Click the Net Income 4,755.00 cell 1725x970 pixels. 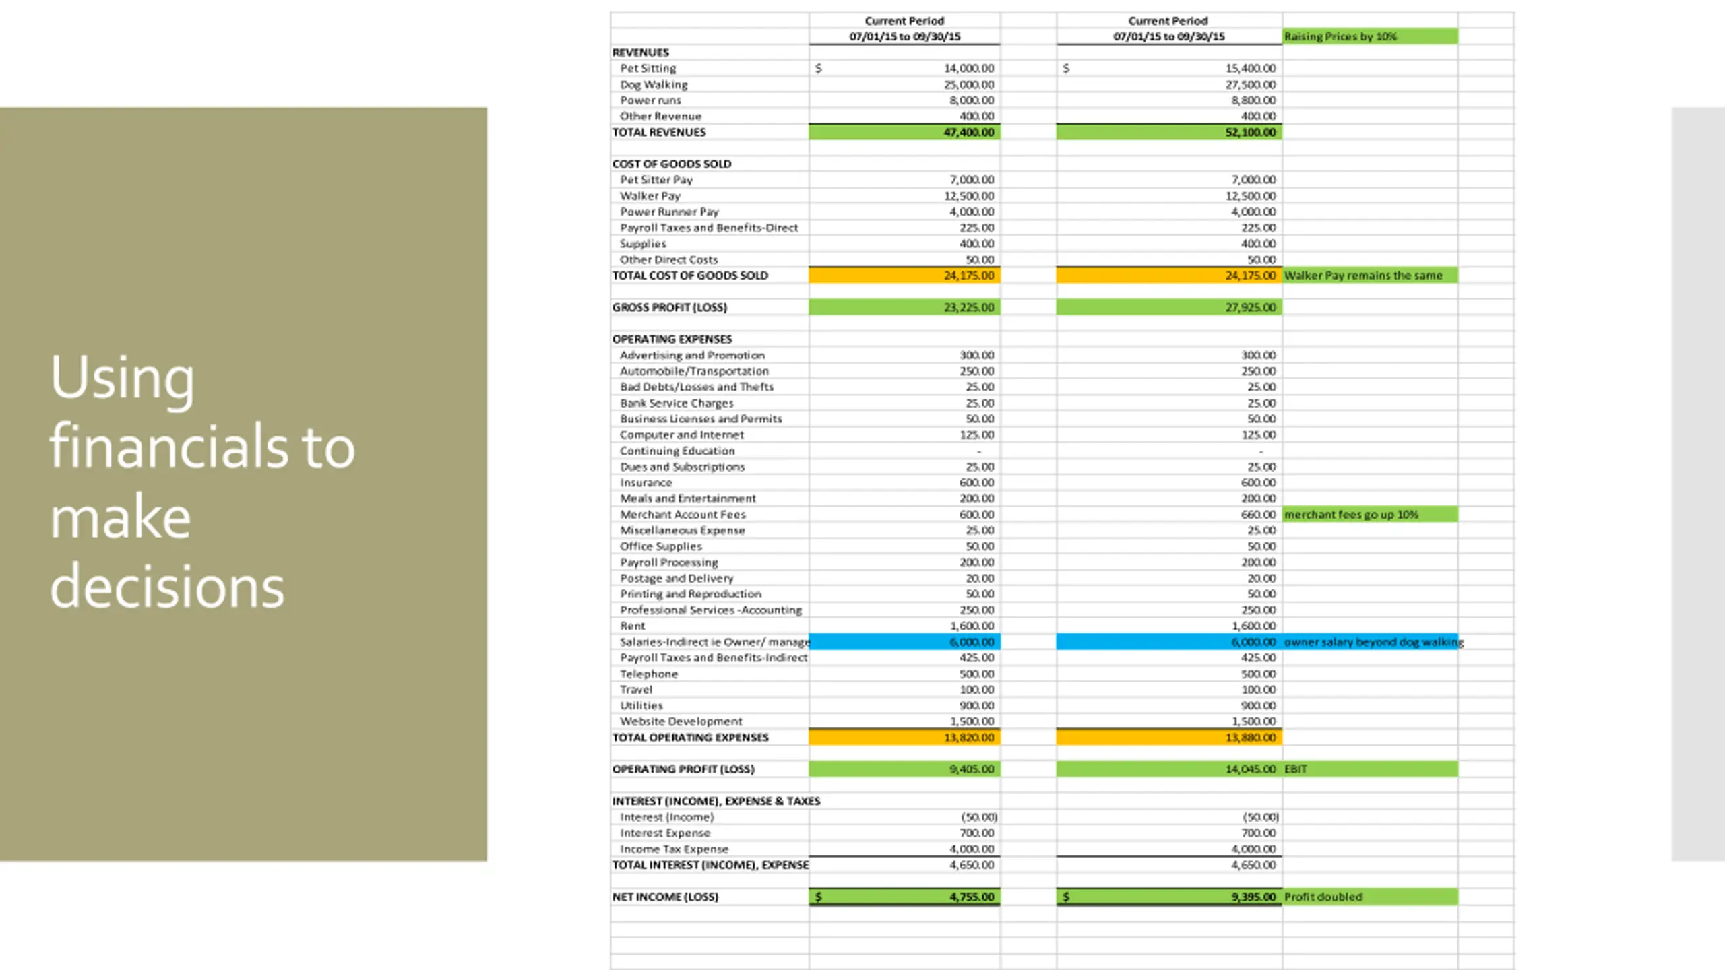[904, 897]
